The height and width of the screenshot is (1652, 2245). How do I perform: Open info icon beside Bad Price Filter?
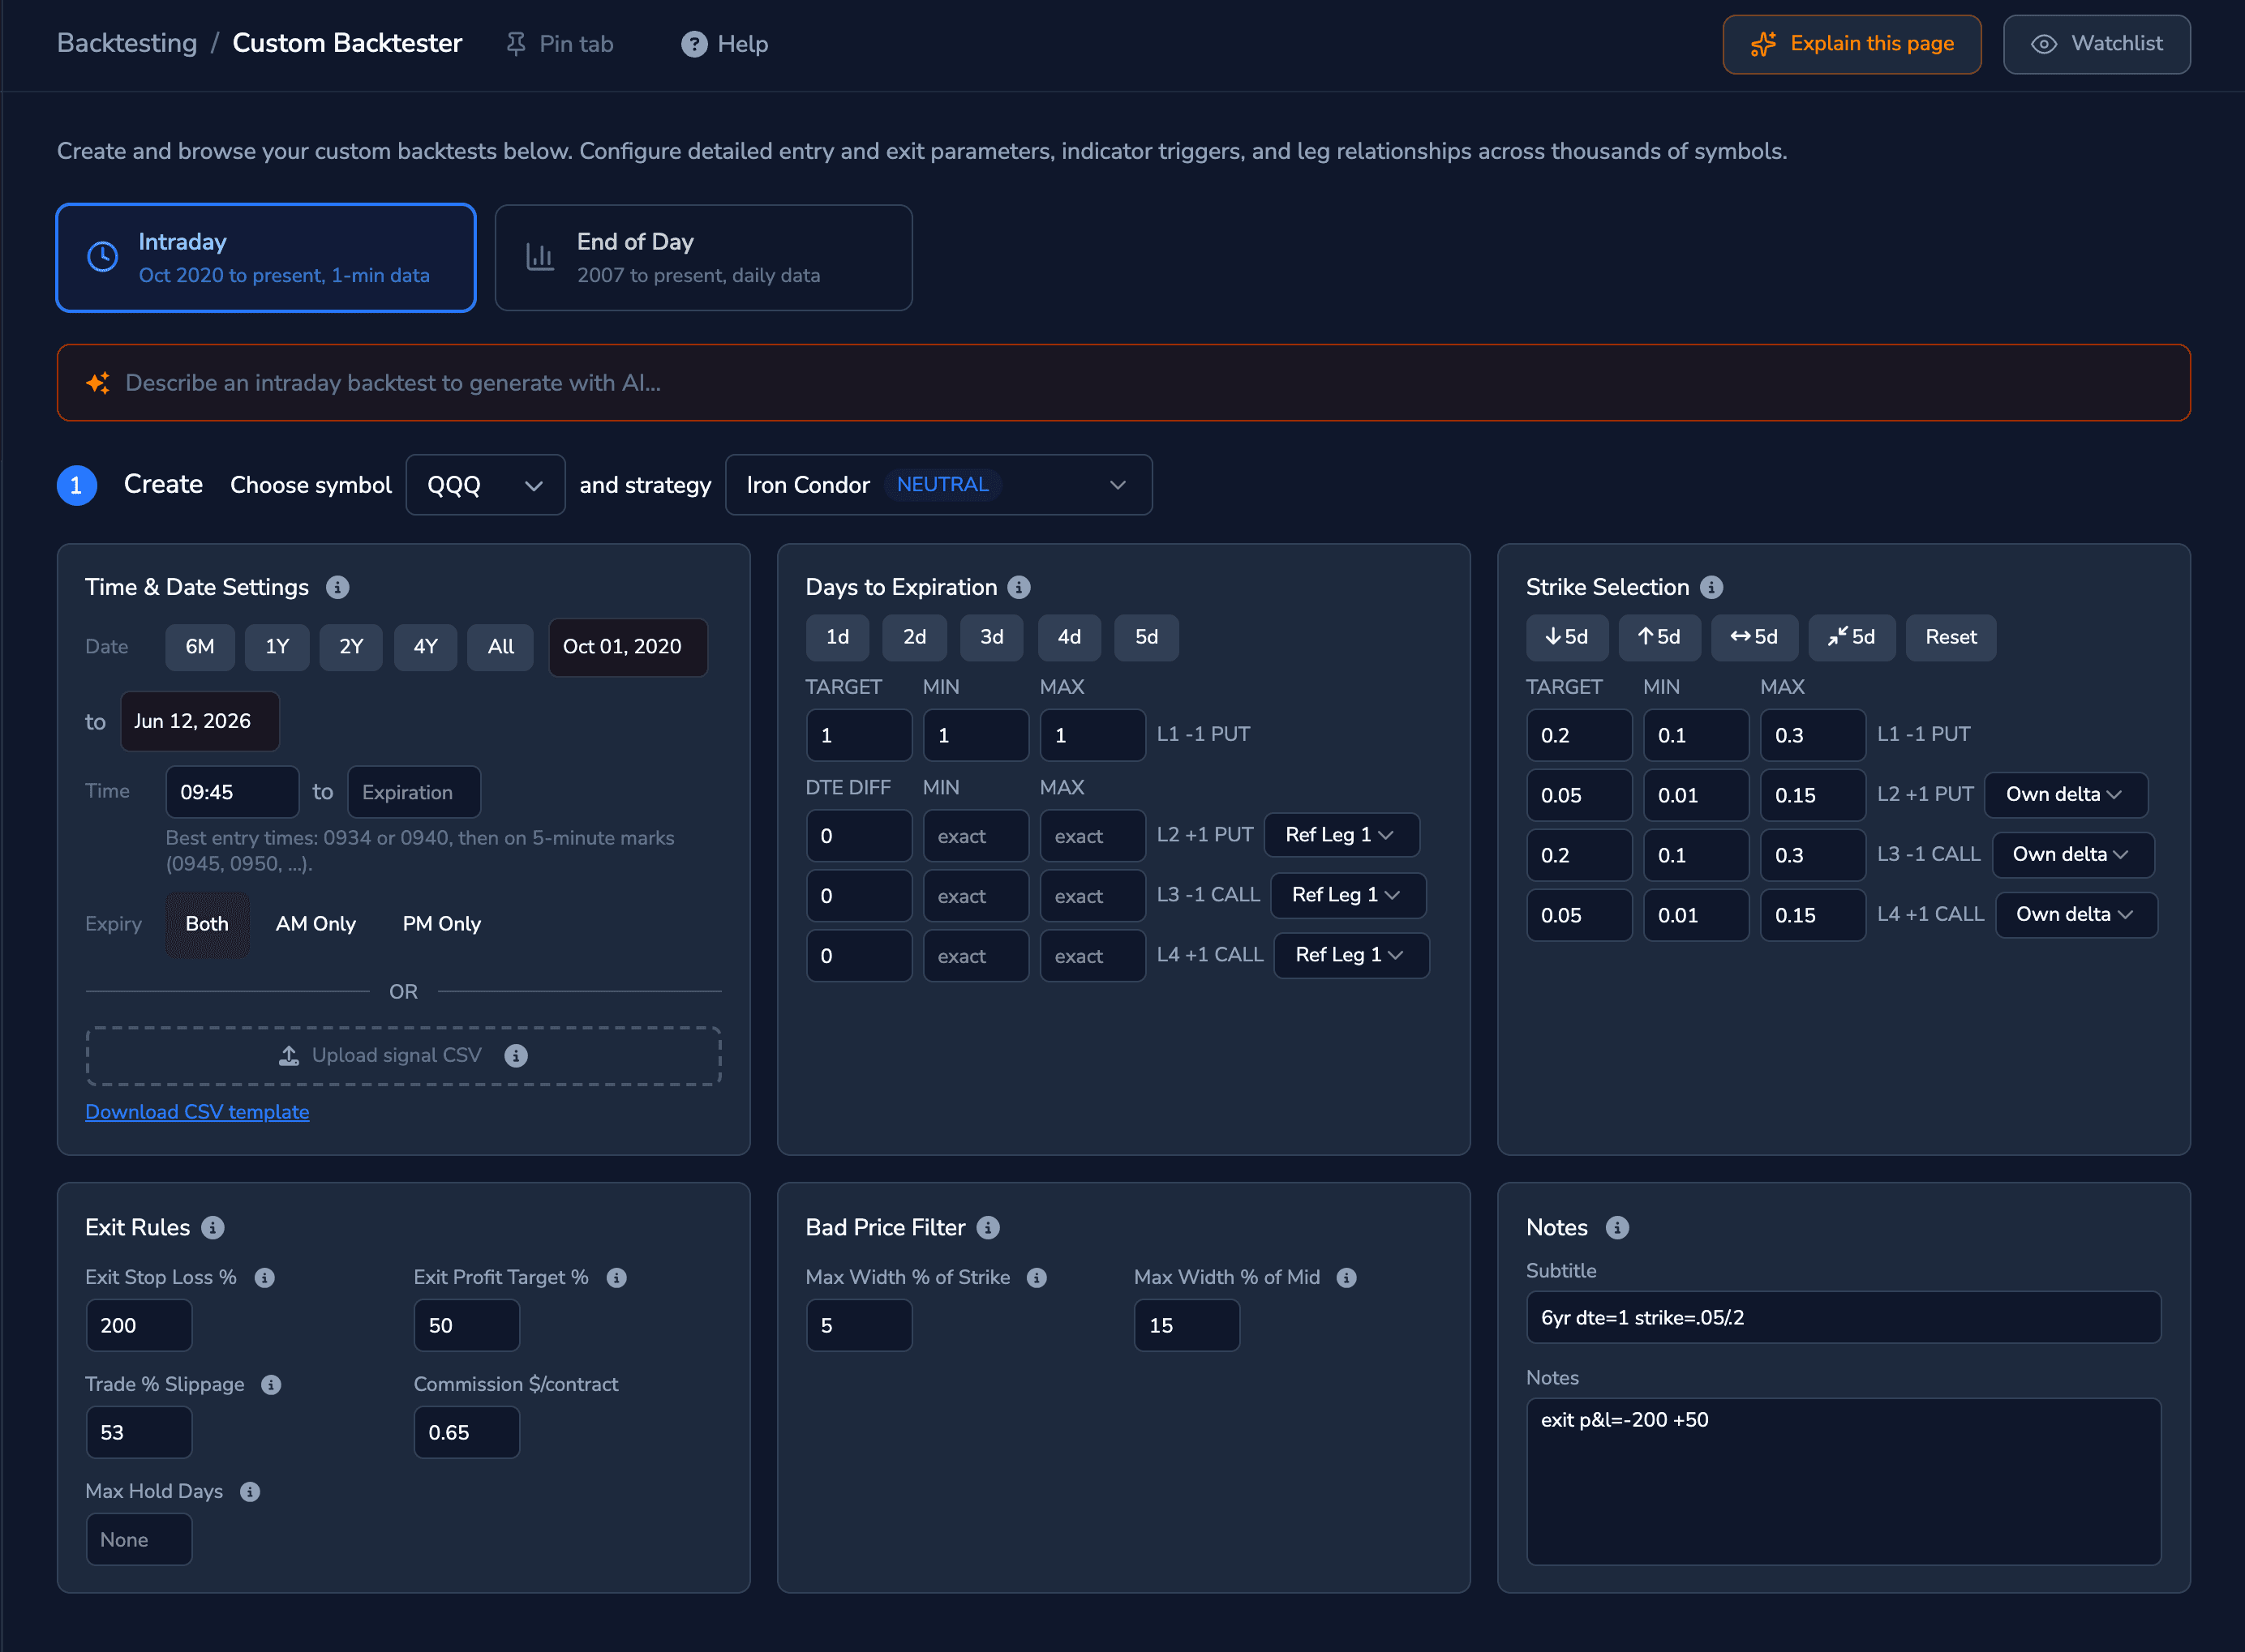(989, 1227)
